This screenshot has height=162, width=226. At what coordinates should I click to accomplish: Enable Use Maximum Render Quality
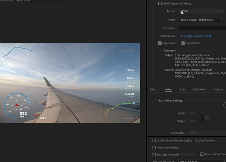(154, 141)
